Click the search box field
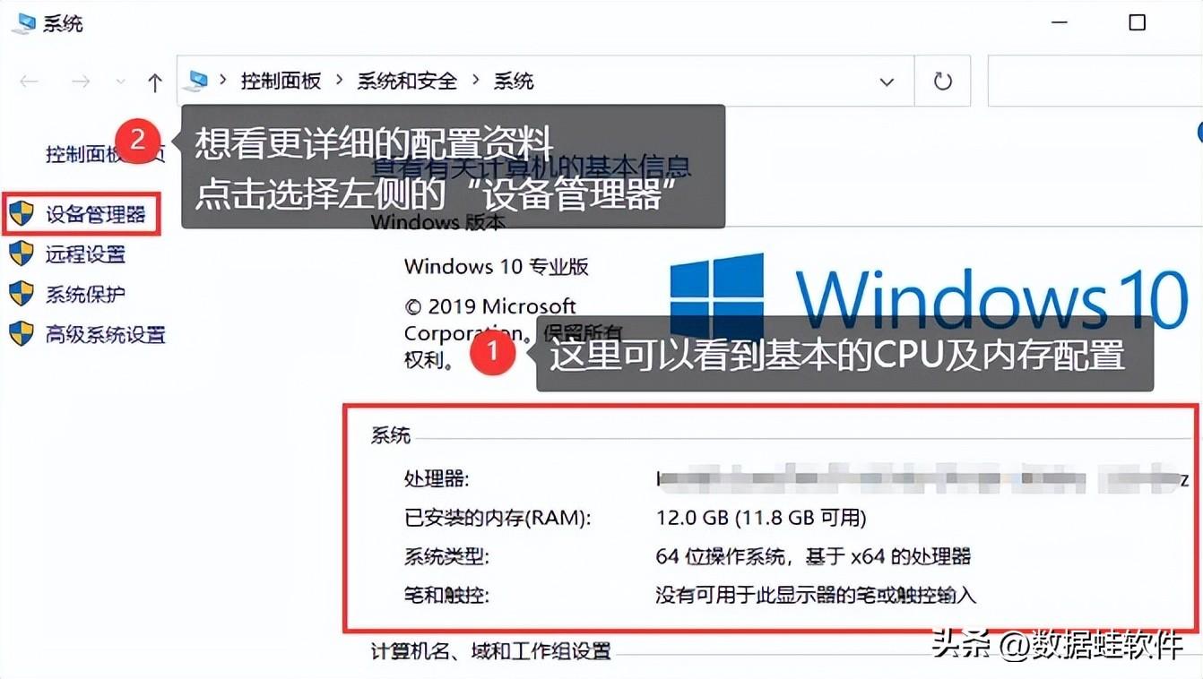Image resolution: width=1203 pixels, height=679 pixels. [x=1095, y=82]
